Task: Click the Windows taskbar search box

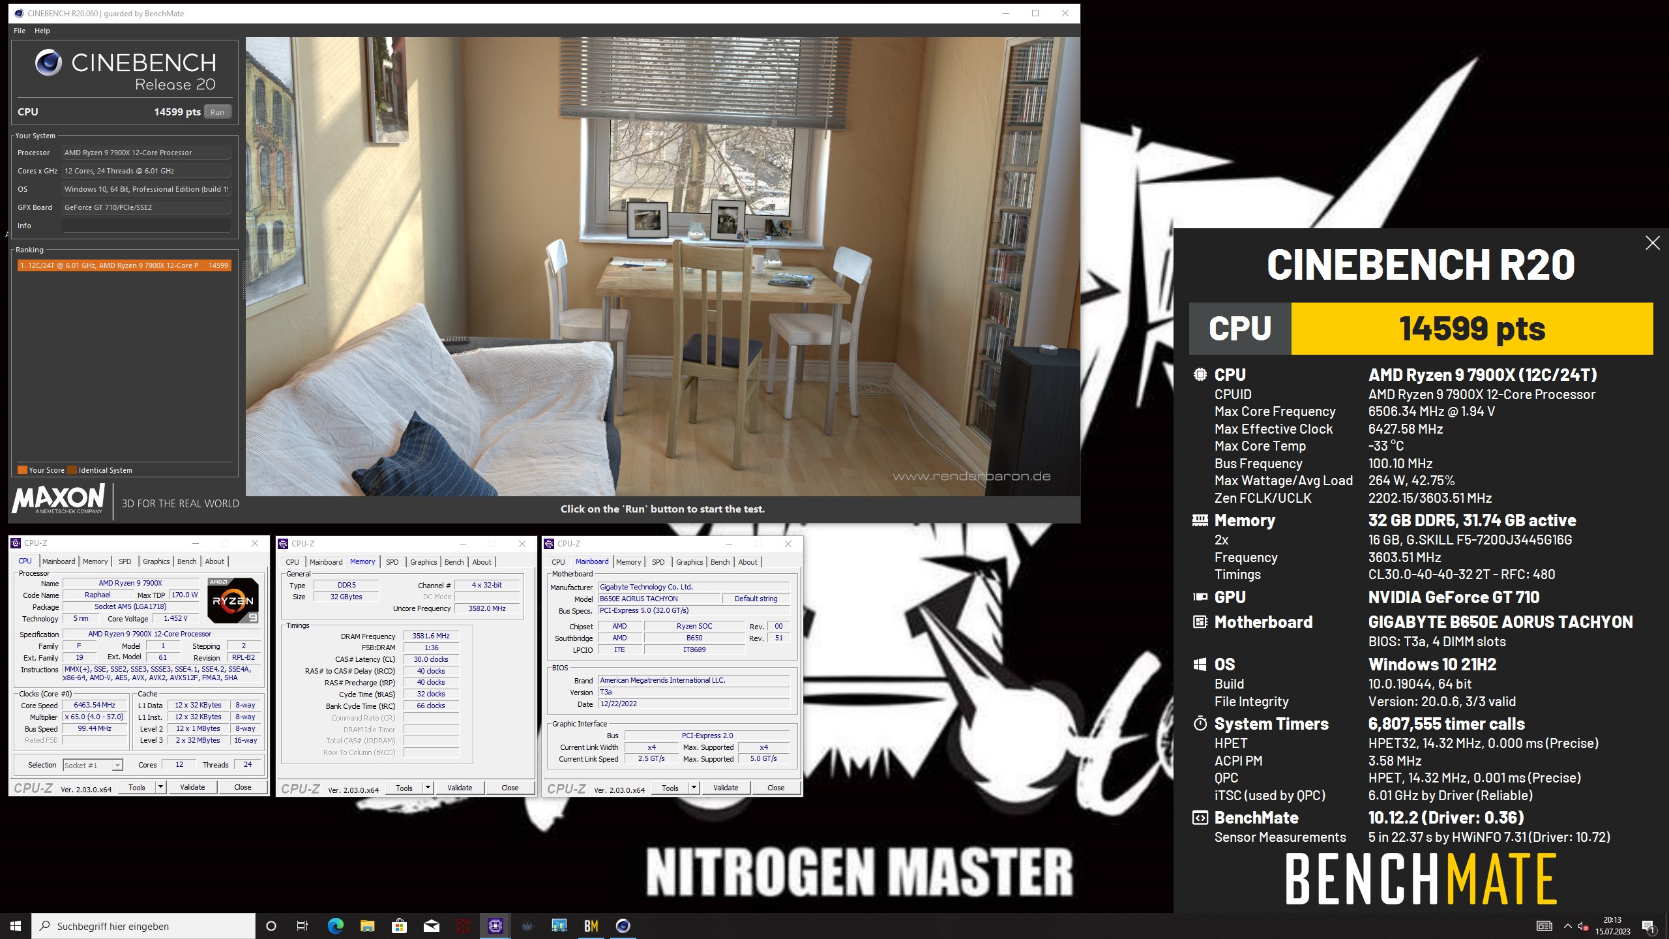Action: click(x=143, y=926)
